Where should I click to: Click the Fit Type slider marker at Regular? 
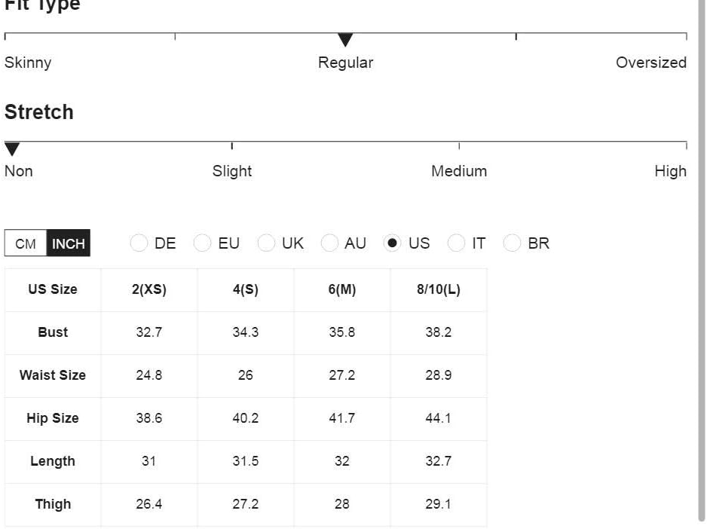pyautogui.click(x=345, y=40)
